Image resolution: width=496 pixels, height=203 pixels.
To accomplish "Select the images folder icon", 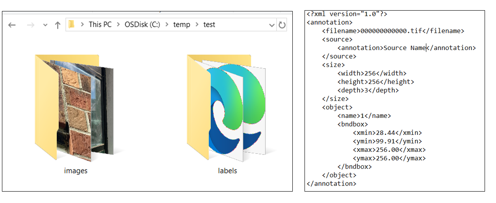I will click(x=74, y=108).
